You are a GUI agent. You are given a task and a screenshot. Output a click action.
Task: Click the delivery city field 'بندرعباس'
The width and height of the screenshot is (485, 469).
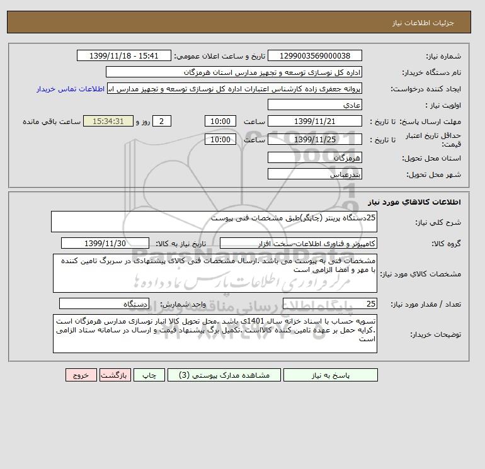click(314, 174)
